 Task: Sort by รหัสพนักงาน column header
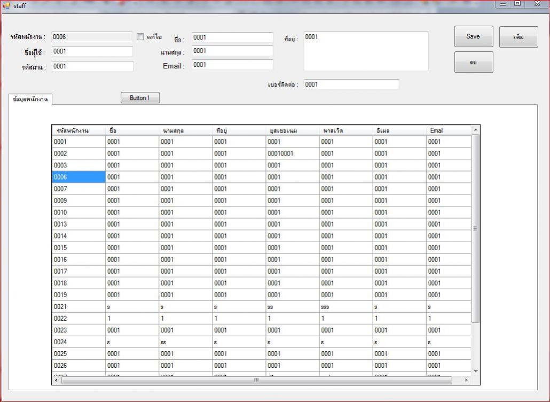[x=78, y=130]
